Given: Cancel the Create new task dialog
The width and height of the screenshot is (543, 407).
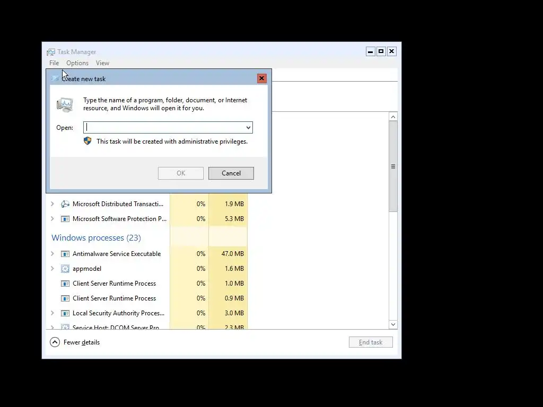Looking at the screenshot, I should [231, 173].
